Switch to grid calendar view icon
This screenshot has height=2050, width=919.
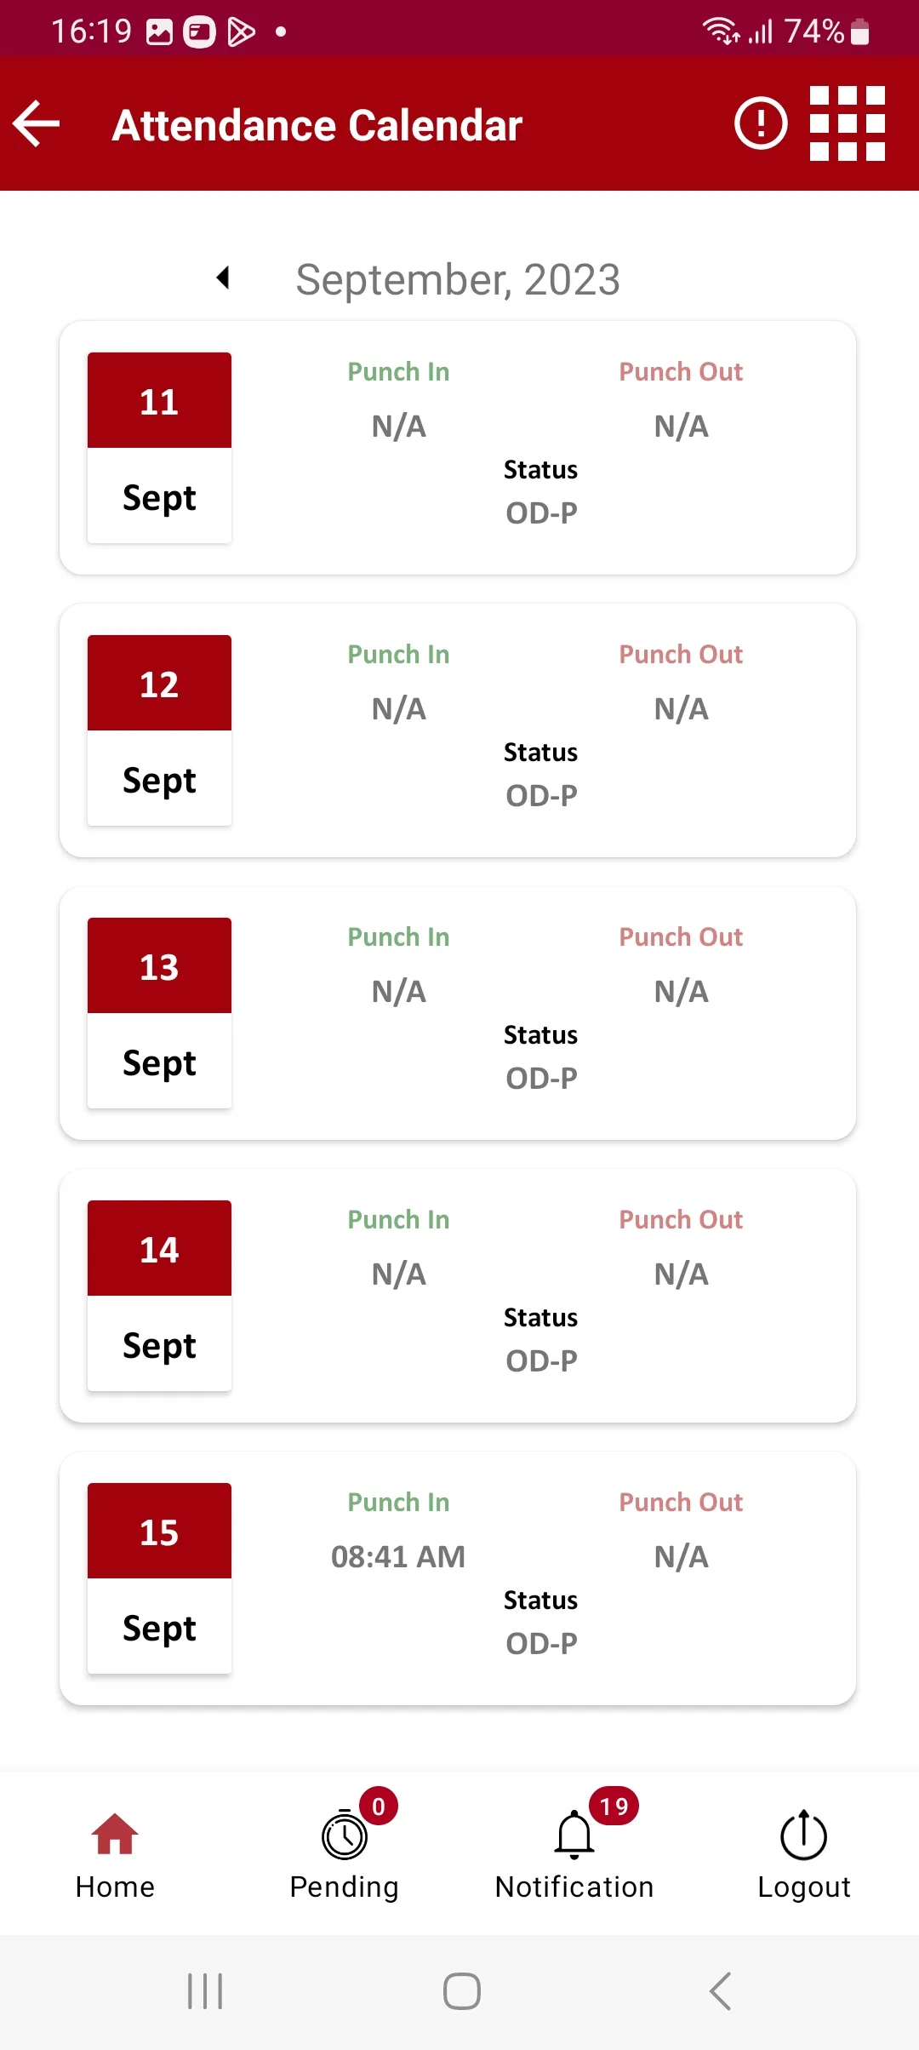(x=848, y=123)
